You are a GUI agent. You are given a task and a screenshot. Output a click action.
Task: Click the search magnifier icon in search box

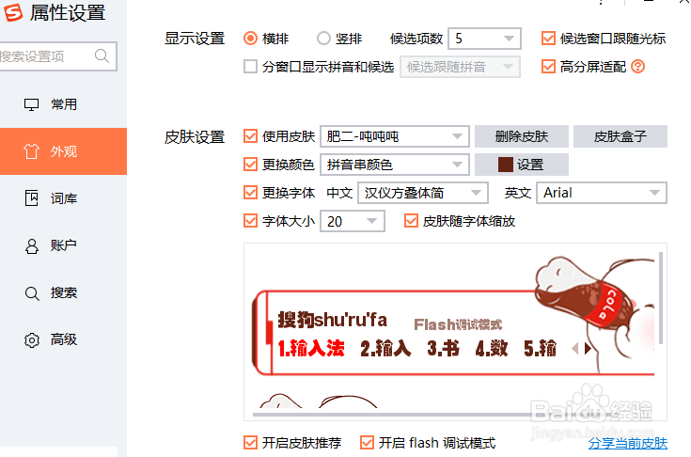[x=102, y=56]
